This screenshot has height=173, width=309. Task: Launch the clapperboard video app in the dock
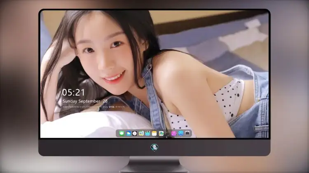tap(147, 134)
